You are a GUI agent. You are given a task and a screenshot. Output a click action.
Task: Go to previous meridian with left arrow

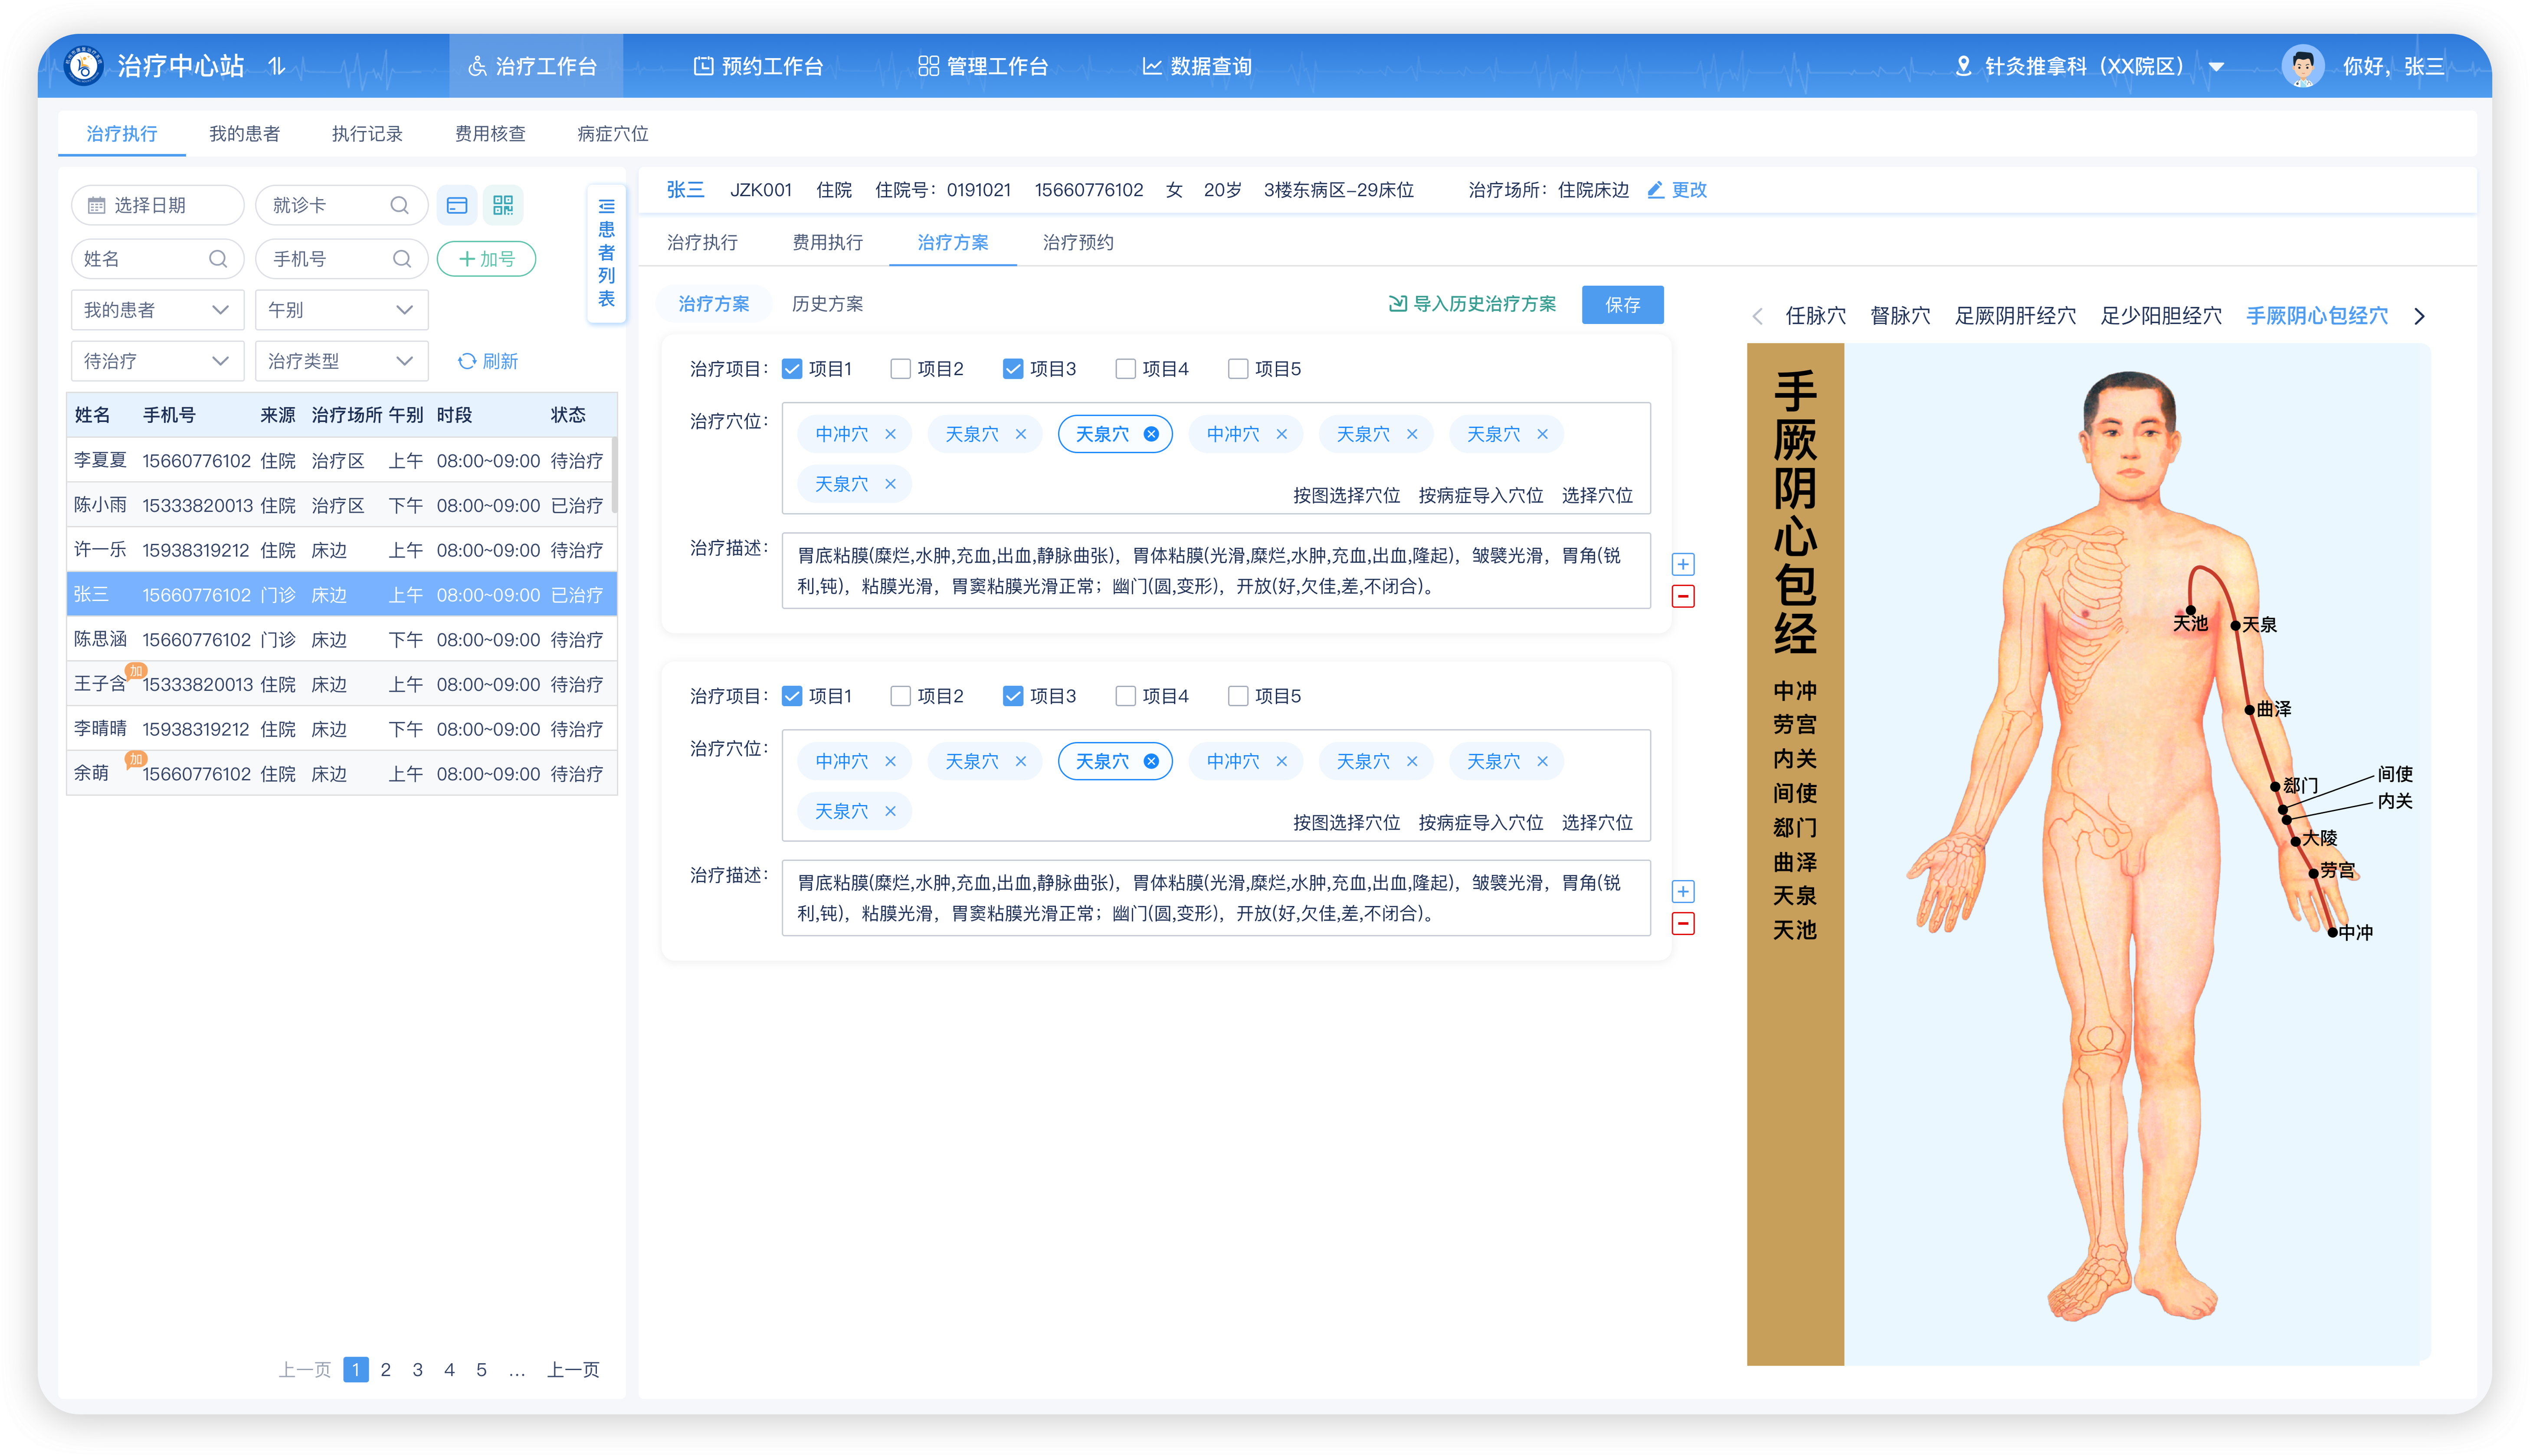1757,316
